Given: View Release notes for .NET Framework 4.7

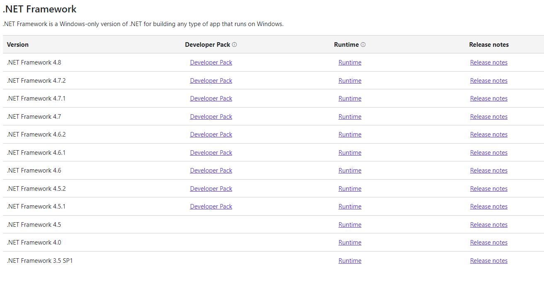Looking at the screenshot, I should pyautogui.click(x=489, y=117).
